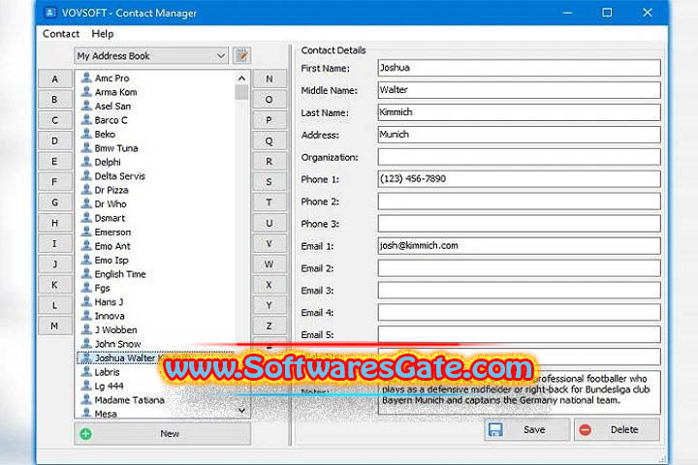
Task: Filter contacts by letter R
Action: 270,162
